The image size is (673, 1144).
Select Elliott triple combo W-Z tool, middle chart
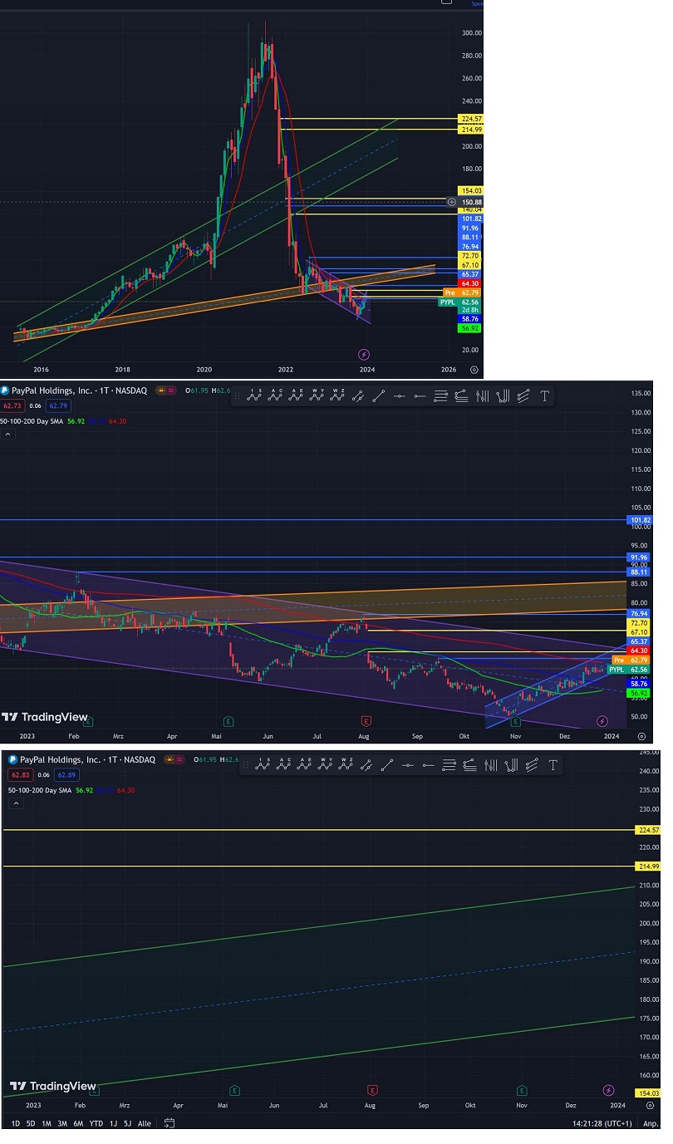(x=337, y=395)
